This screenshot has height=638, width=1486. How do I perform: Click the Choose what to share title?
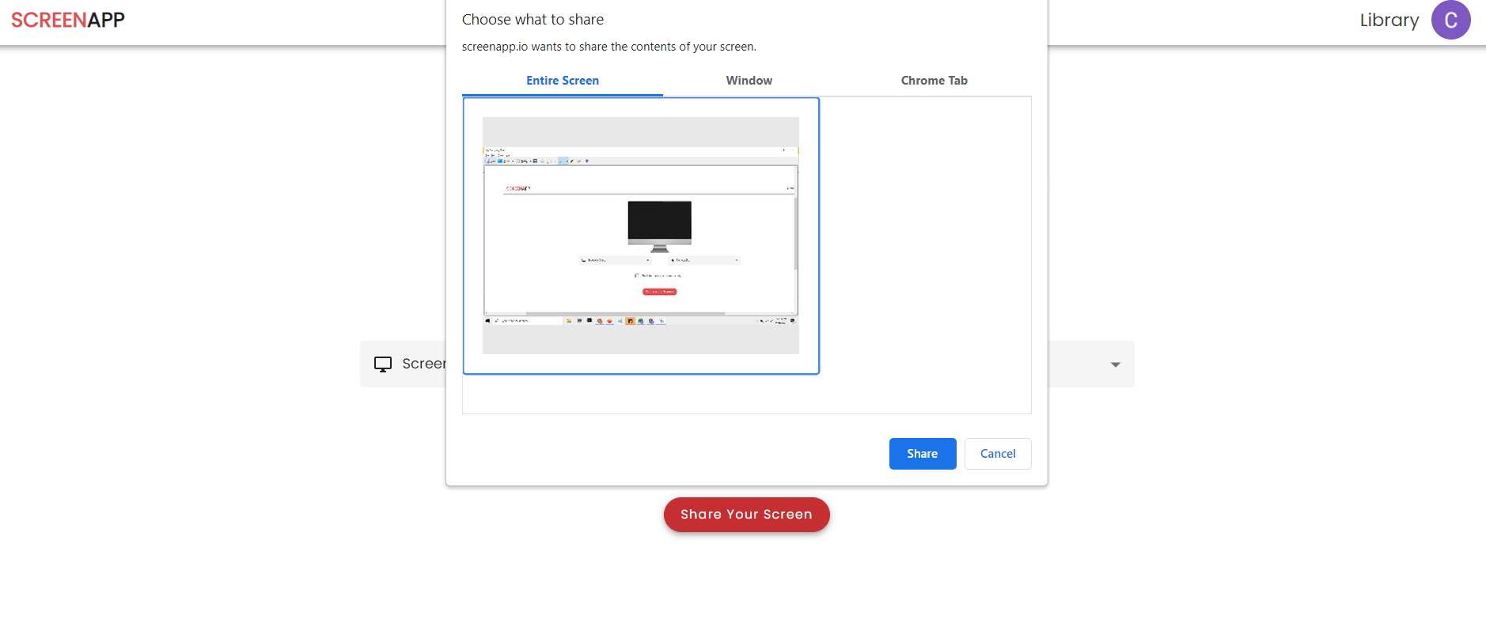533,20
